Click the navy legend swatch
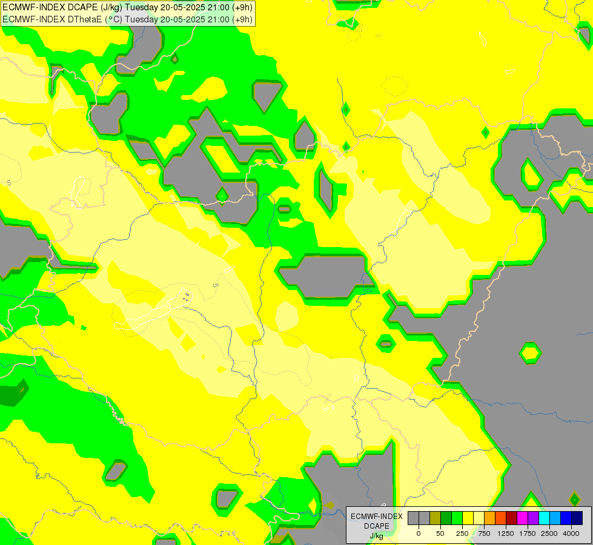This screenshot has height=545, width=593. [577, 518]
